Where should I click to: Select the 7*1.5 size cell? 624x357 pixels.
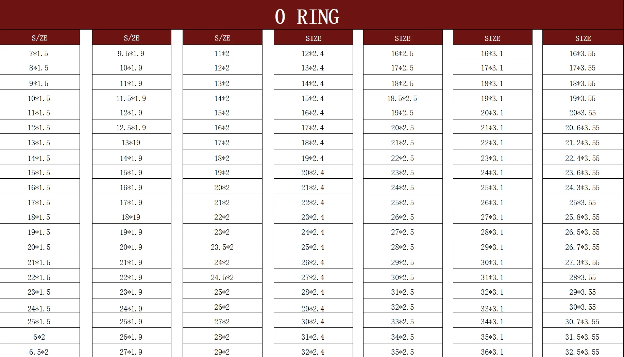pos(39,53)
